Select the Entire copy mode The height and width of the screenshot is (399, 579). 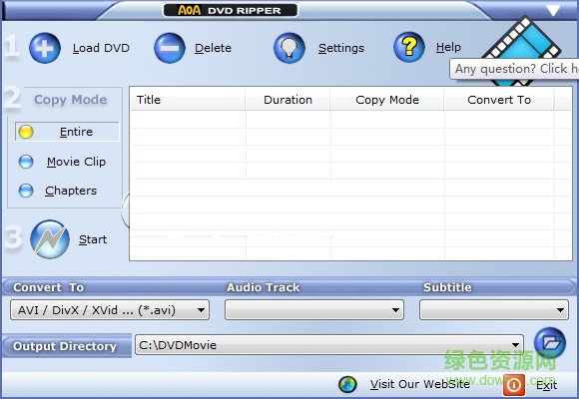pos(67,132)
